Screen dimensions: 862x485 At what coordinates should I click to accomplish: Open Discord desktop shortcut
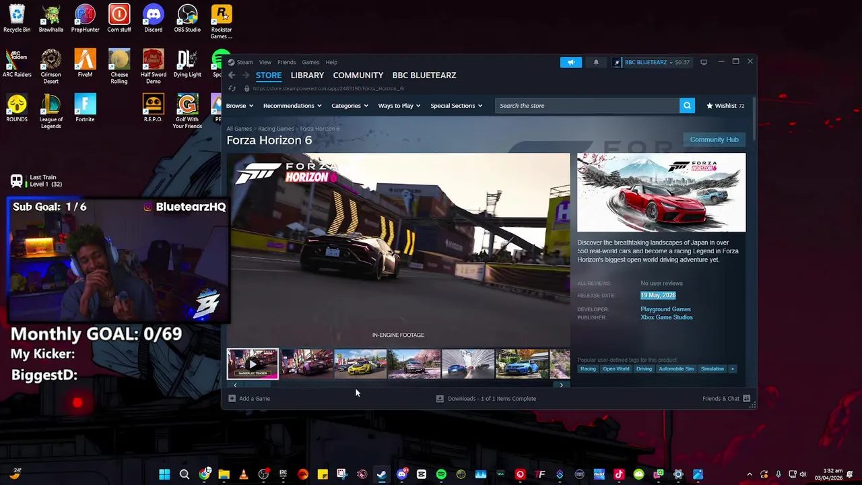153,18
